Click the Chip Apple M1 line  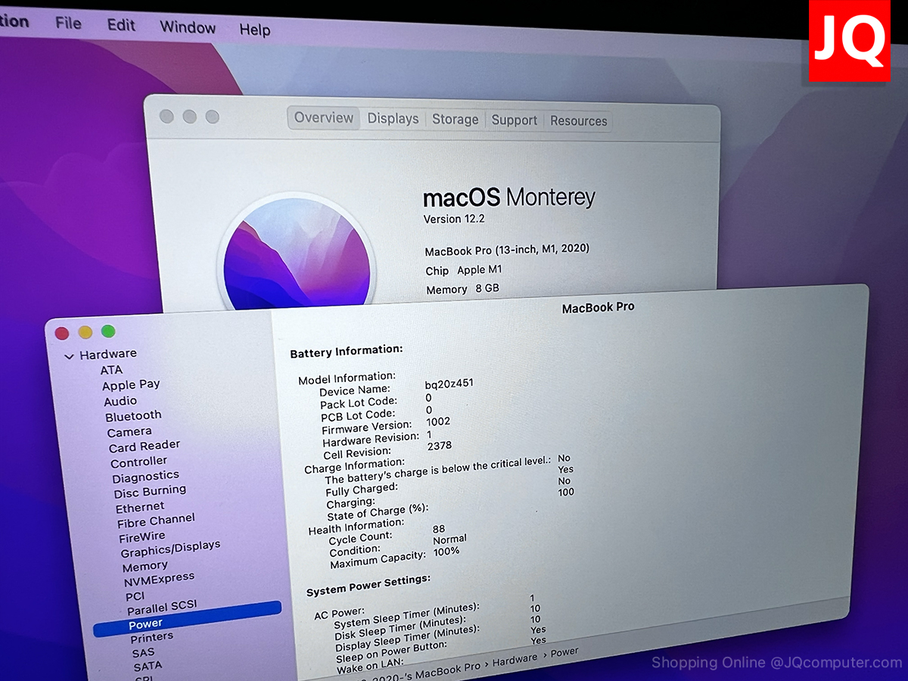pos(464,270)
